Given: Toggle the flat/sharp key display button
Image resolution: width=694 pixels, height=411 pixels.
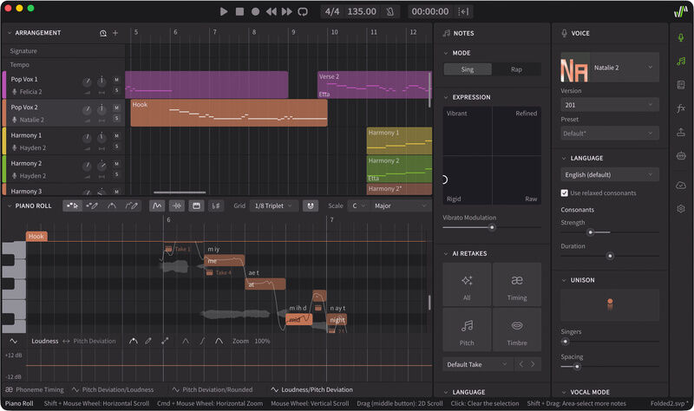Looking at the screenshot, I should click(216, 205).
